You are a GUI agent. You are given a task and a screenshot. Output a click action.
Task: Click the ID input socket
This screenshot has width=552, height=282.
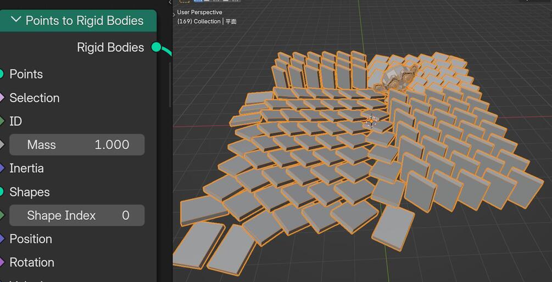click(x=1, y=121)
